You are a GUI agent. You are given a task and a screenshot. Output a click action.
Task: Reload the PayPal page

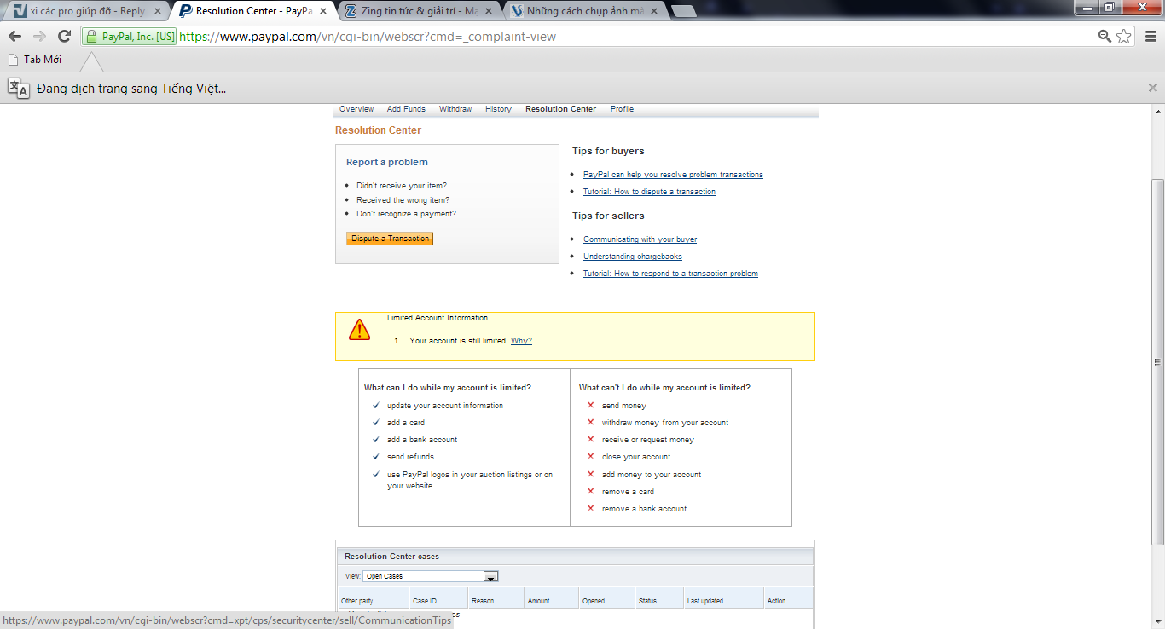(64, 36)
